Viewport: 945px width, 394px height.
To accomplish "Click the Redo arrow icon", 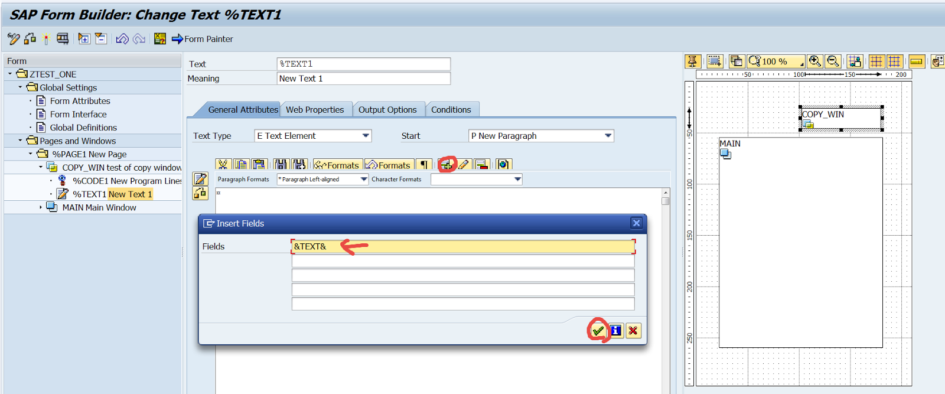I will point(139,39).
